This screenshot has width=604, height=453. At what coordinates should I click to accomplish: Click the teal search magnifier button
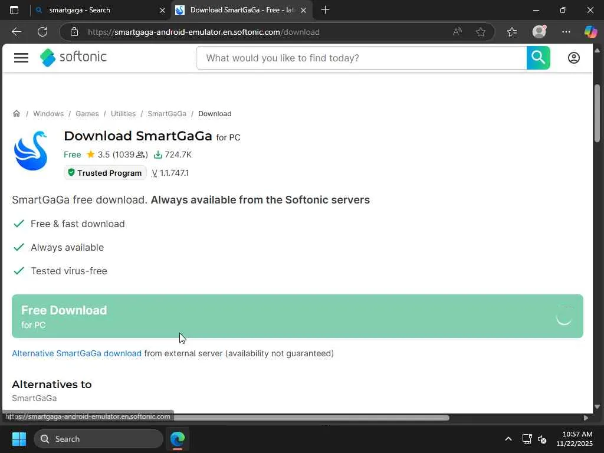(538, 58)
